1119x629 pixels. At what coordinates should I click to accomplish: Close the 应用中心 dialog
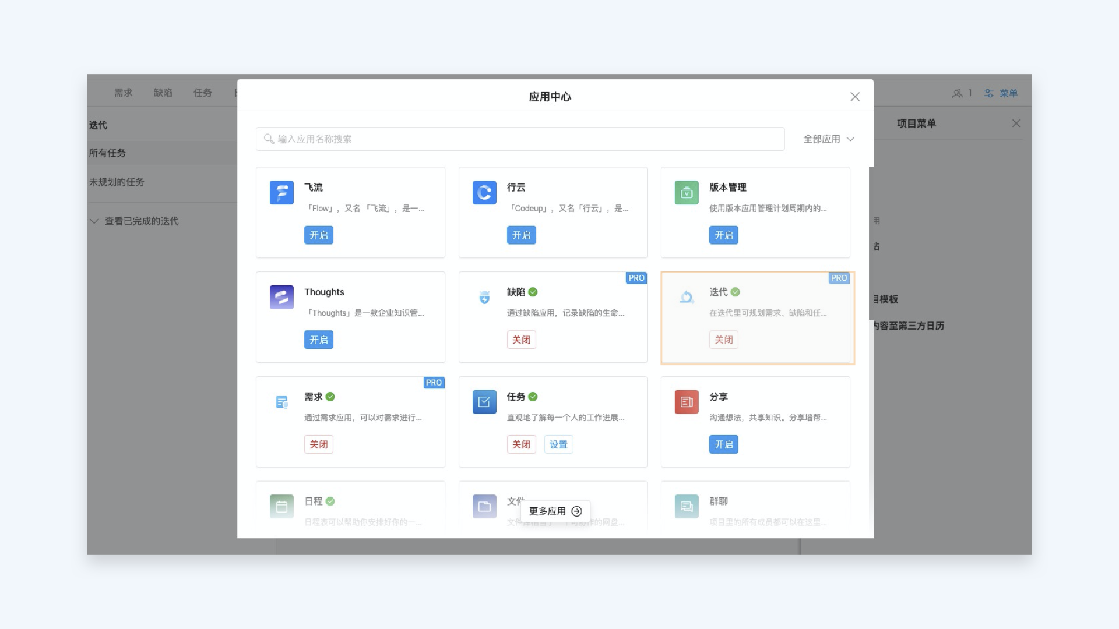[855, 97]
